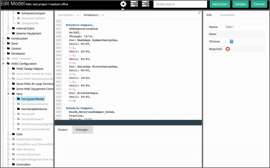Image resolution: width=270 pixels, height=168 pixels.
Task: Click folder icon next to Ventilation
Action: point(9,53)
